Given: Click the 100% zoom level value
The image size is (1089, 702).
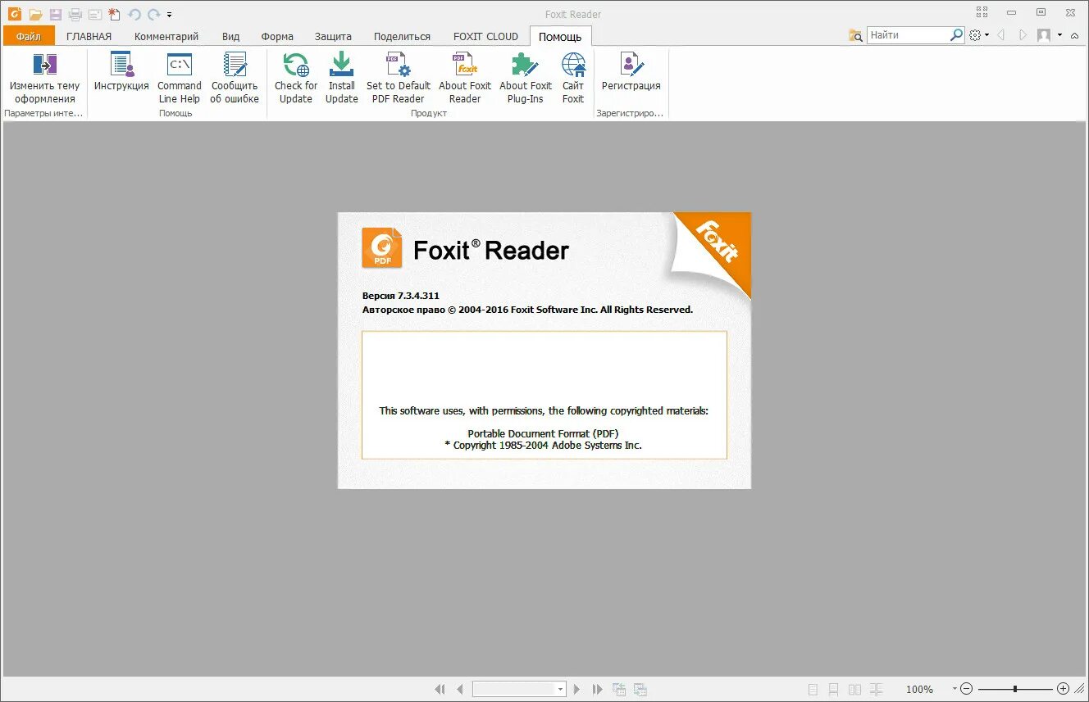Looking at the screenshot, I should coord(920,690).
